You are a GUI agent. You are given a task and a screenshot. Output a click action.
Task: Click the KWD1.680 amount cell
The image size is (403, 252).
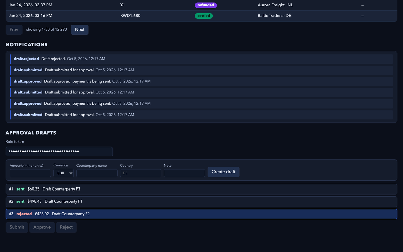click(x=130, y=16)
